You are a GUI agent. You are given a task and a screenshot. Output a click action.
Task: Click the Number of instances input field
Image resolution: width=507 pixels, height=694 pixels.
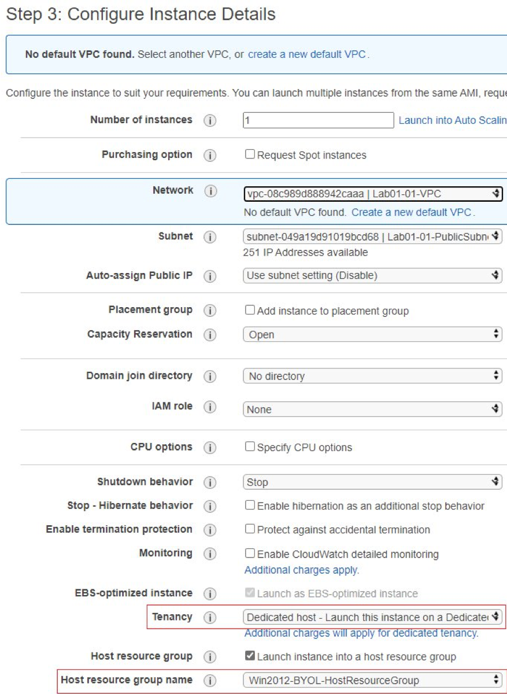tap(319, 120)
